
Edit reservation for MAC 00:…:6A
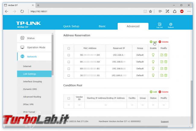[x=162, y=62]
